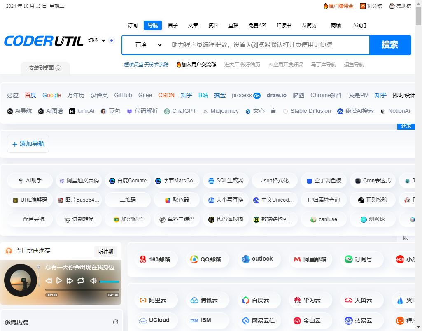This screenshot has width=422, height=331.
Task: Click the 加入用户交流群 link
Action: 196,65
